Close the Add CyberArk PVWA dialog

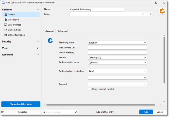(x=164, y=3)
